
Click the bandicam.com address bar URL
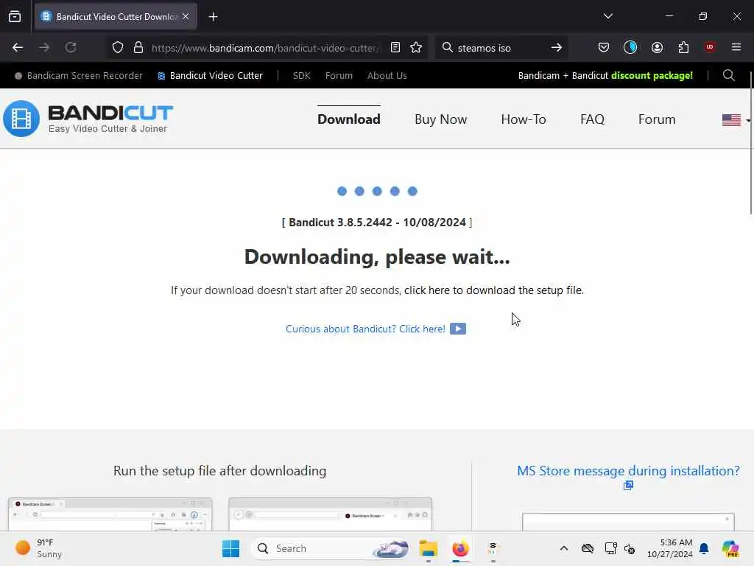265,48
